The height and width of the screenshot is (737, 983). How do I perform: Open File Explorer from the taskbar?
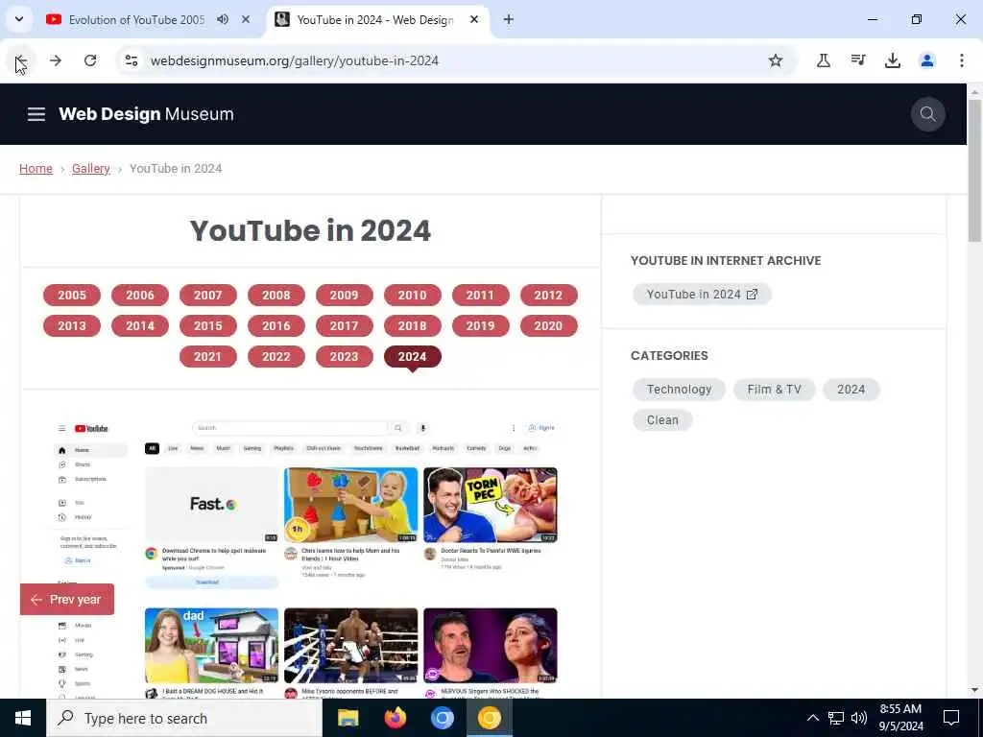point(348,718)
